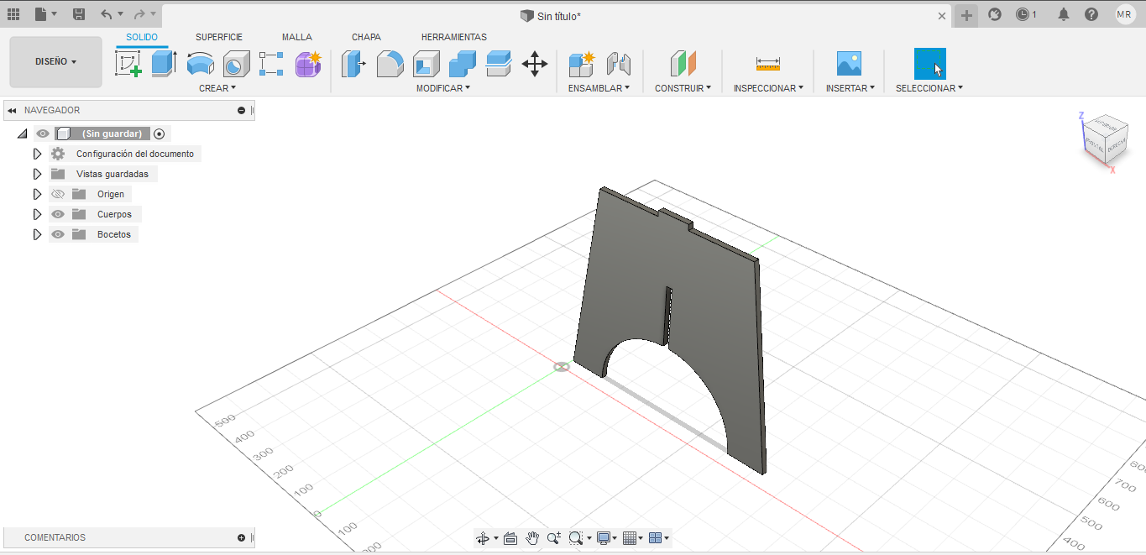Select the Extrude tool icon
This screenshot has height=555, width=1146.
click(164, 64)
